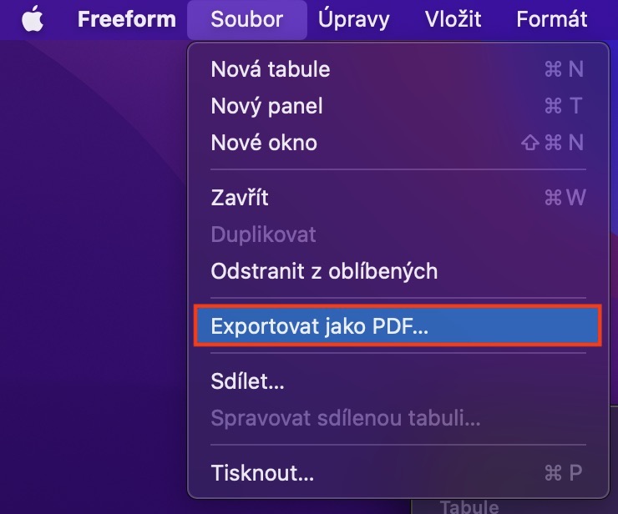Click the dimmed Spravovat sdílenou tabuli… entry
This screenshot has height=514, width=618.
(345, 418)
